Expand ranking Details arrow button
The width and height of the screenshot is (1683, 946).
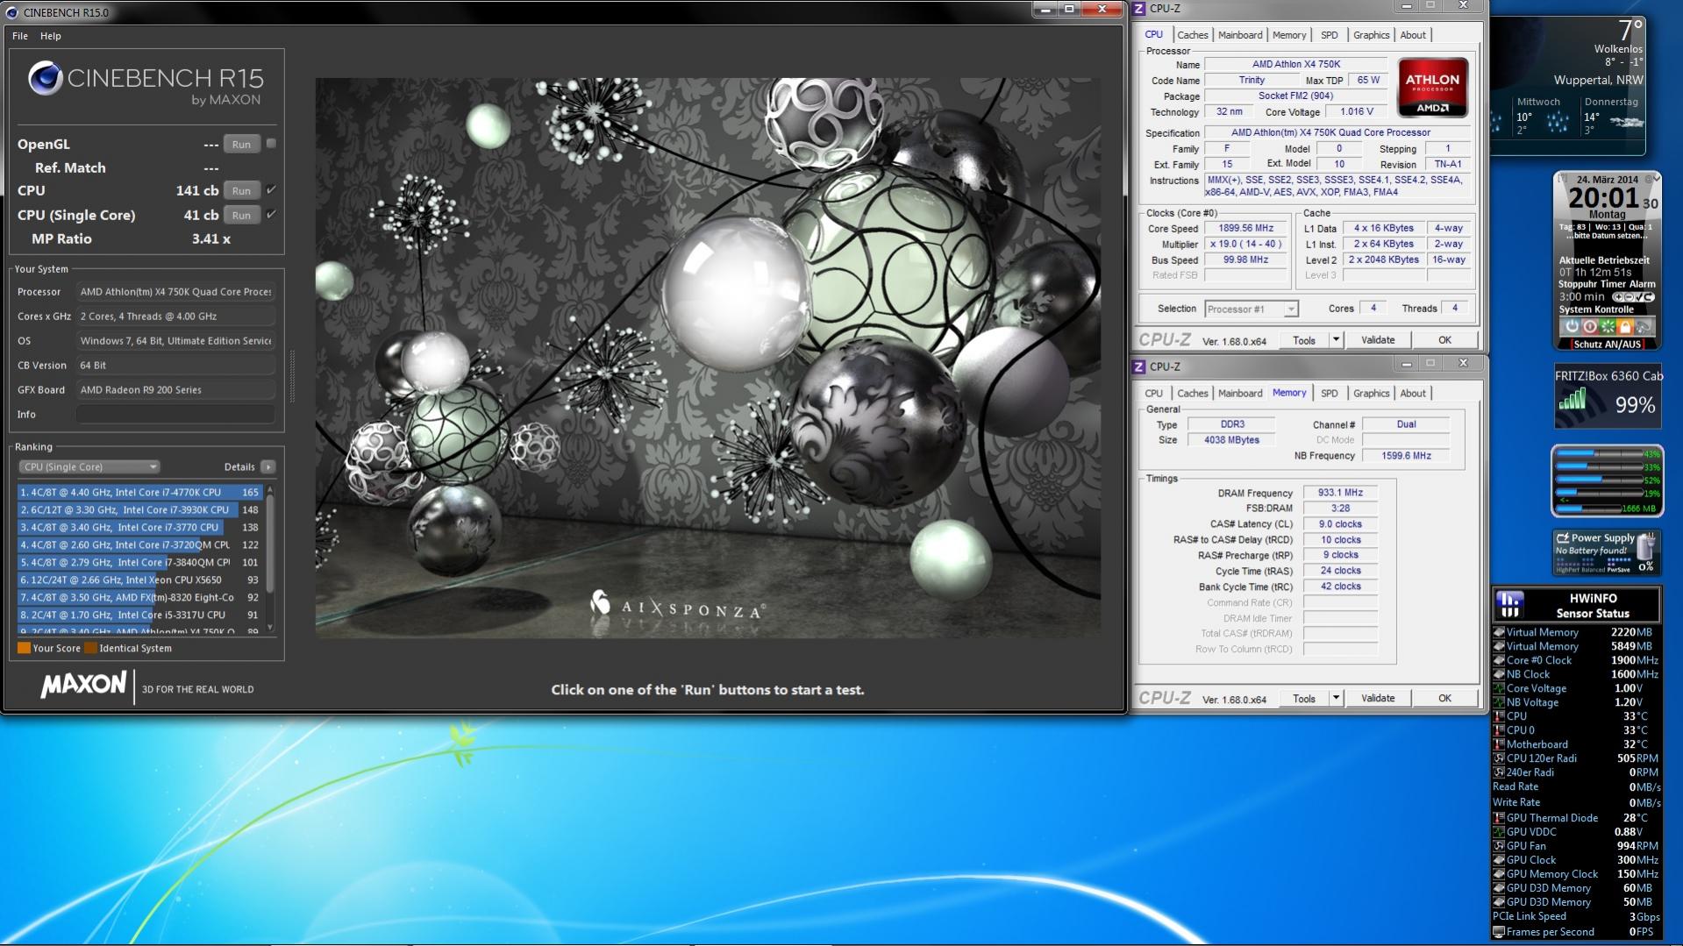pyautogui.click(x=268, y=467)
